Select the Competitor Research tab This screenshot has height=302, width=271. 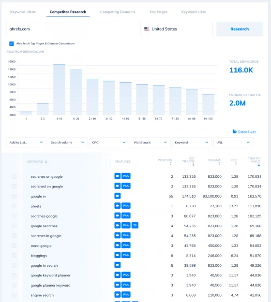(68, 12)
